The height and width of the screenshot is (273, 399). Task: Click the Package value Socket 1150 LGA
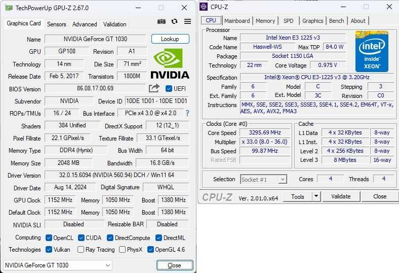coord(293,56)
